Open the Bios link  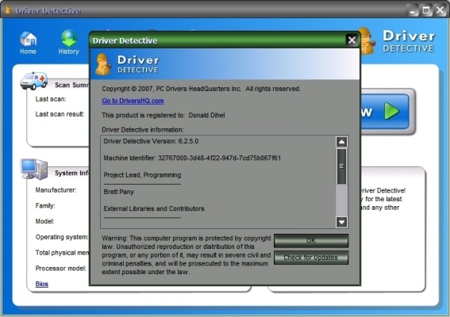(42, 284)
